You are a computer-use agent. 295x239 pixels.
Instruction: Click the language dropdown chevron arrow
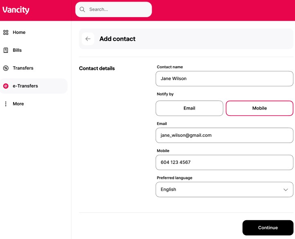tap(286, 190)
